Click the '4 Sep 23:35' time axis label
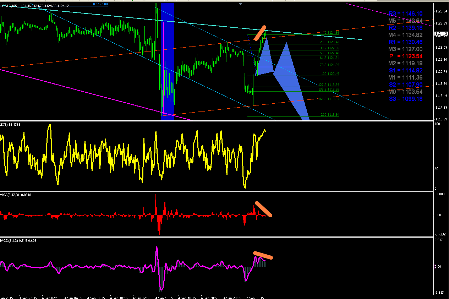 (232, 297)
